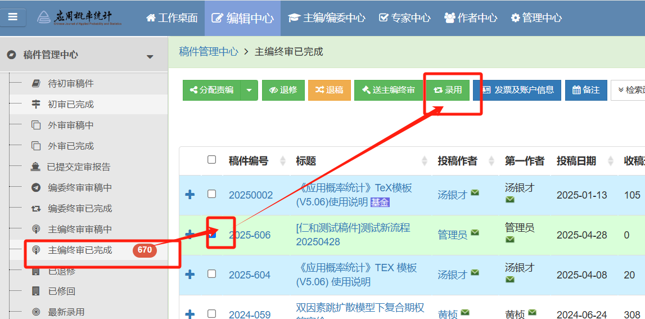The width and height of the screenshot is (645, 319).
Task: Open 待初审稿件 in sidebar
Action: coord(71,84)
